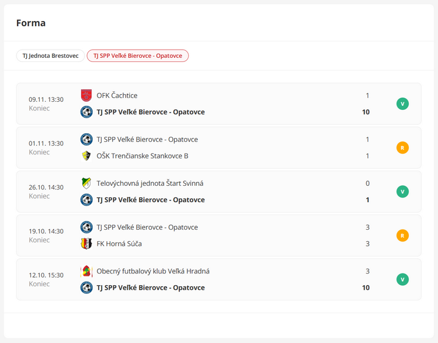This screenshot has width=438, height=343.
Task: Click the green V badge for 09.11. match
Action: click(402, 104)
